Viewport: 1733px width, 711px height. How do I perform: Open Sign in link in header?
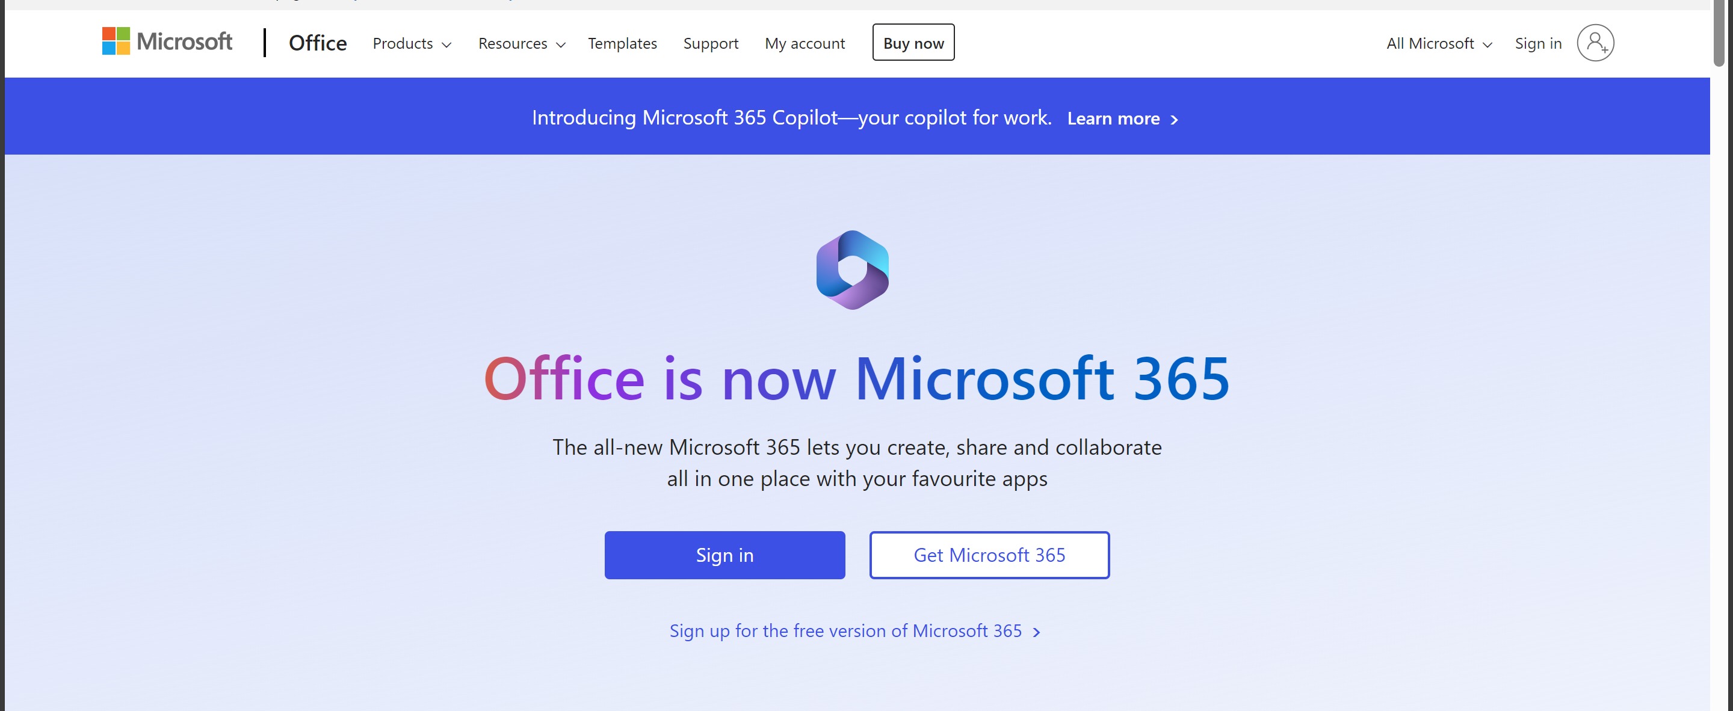[1538, 44]
